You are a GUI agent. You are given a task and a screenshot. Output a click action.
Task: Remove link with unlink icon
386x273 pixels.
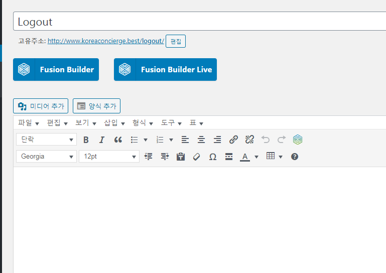tap(249, 140)
